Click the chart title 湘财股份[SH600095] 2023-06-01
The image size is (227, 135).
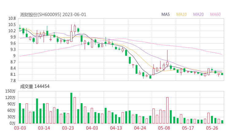[53, 15]
